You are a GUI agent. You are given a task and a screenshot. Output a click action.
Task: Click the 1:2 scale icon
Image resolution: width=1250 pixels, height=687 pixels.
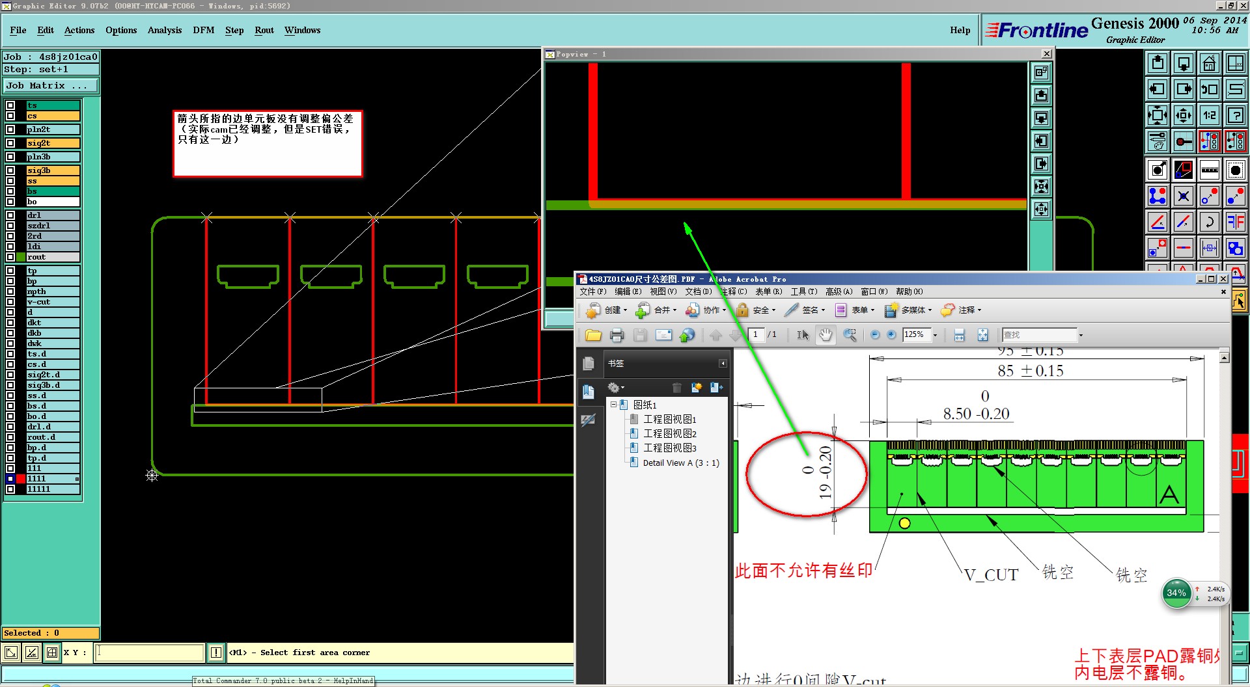click(x=1210, y=115)
